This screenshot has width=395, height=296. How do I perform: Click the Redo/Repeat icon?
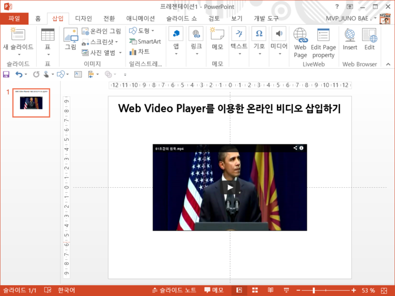[x=36, y=74]
